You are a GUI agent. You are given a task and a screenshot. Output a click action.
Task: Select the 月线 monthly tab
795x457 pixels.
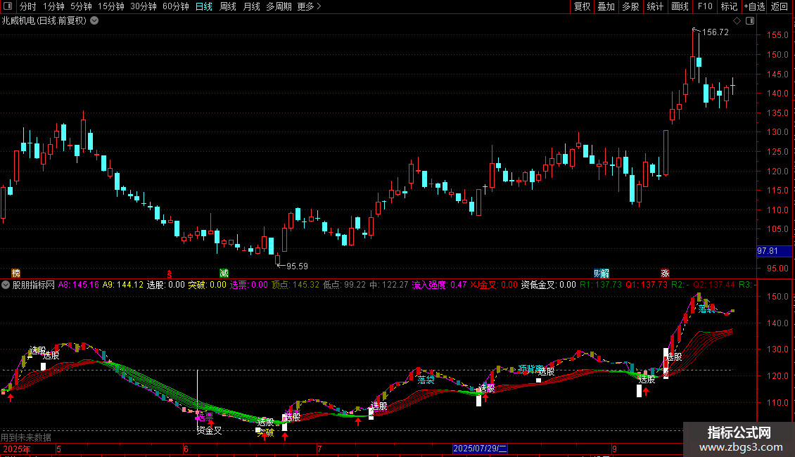pos(251,6)
